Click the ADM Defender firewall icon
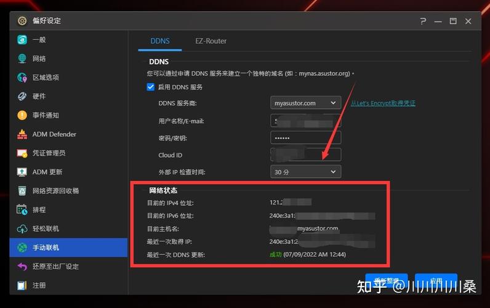Screen dimensions: 490x308 (x=22, y=134)
